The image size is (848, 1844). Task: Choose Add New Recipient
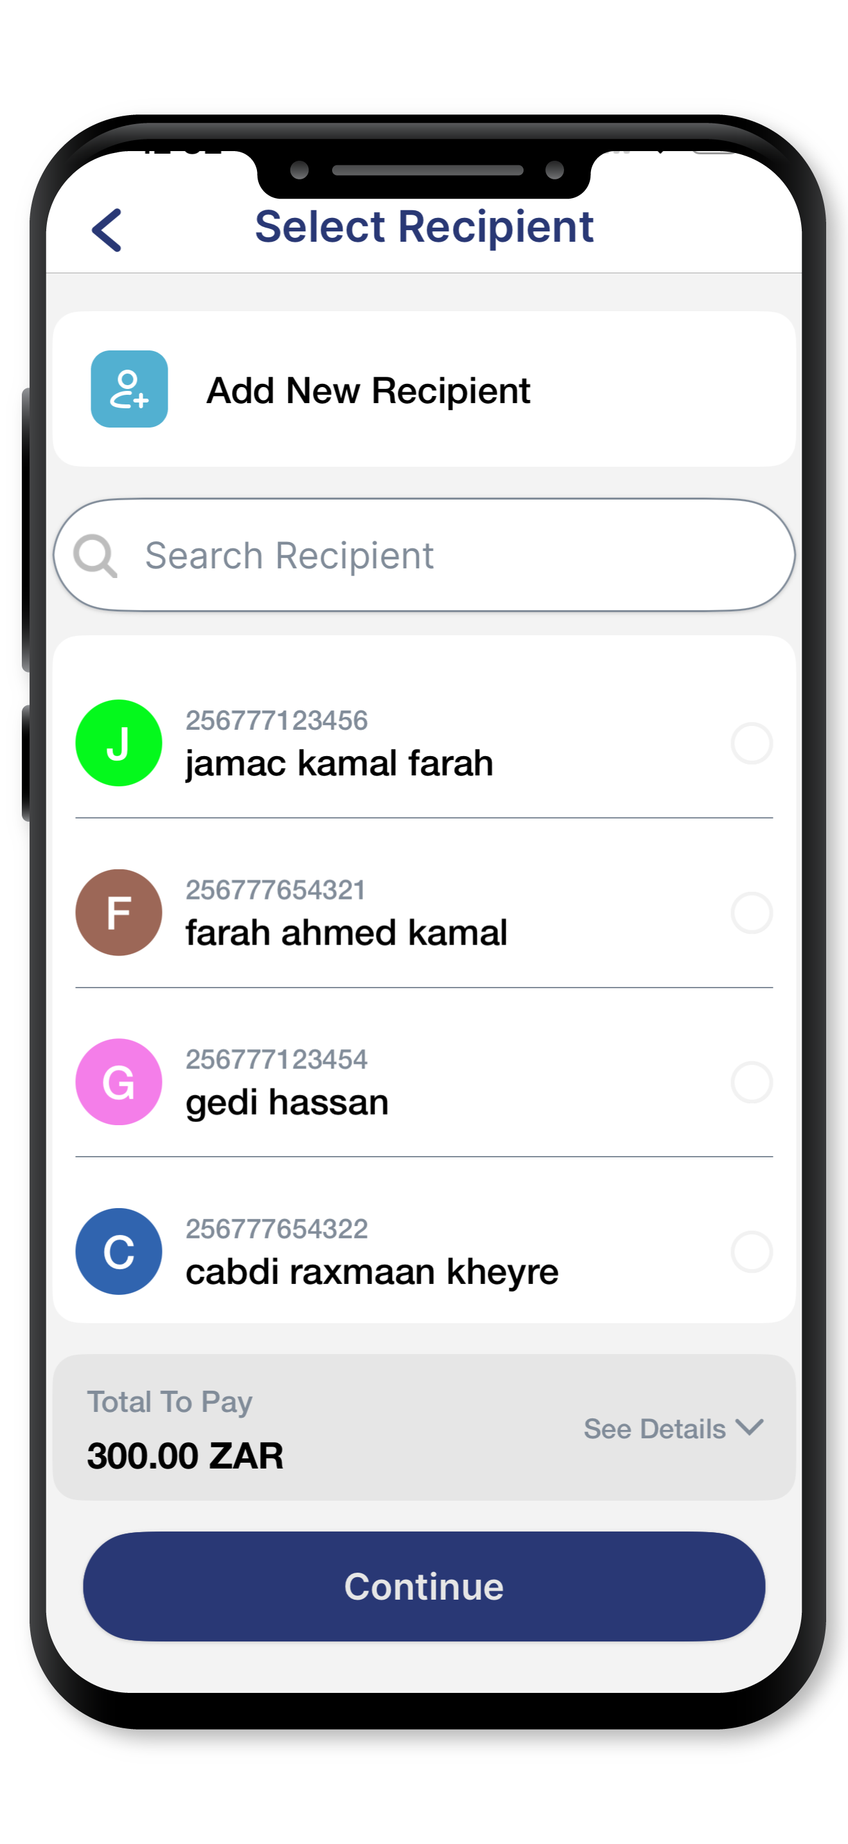(x=424, y=389)
